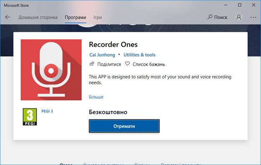
Task: Switch to the Ігри tab
Action: tap(97, 17)
